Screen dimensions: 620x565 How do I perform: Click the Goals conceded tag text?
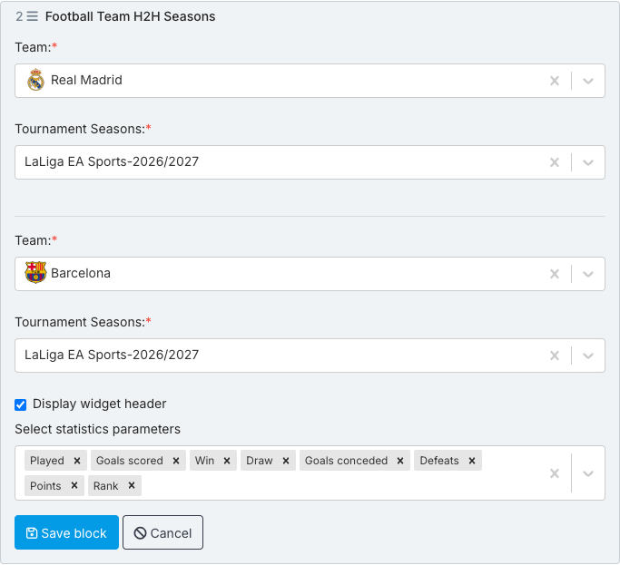click(346, 461)
